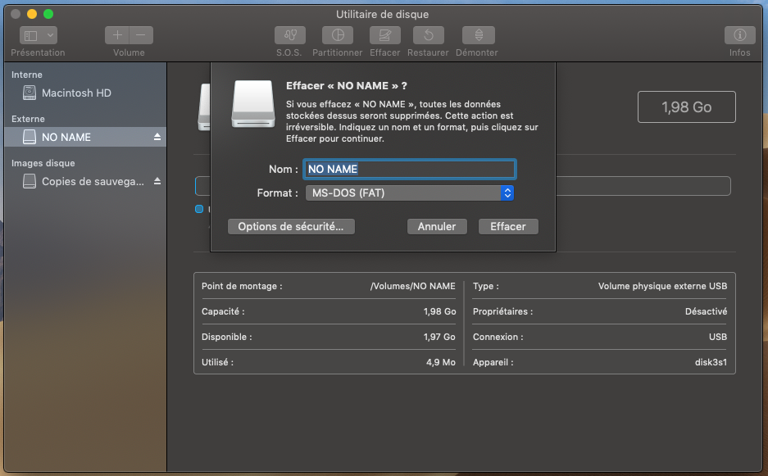Click the drive icon in the erase dialog
Viewport: 768px width, 476px height.
(252, 104)
